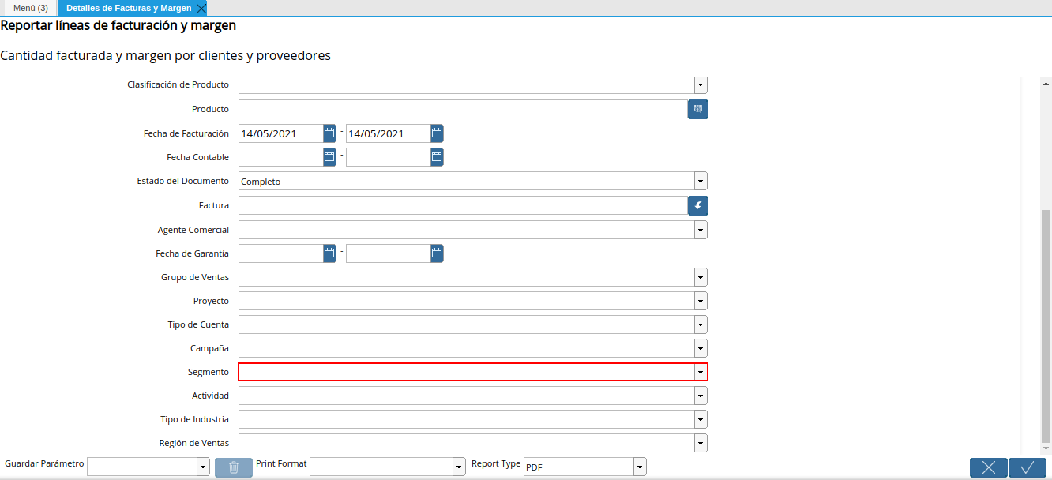The image size is (1052, 480).
Task: Click the Producto text field
Action: click(462, 109)
